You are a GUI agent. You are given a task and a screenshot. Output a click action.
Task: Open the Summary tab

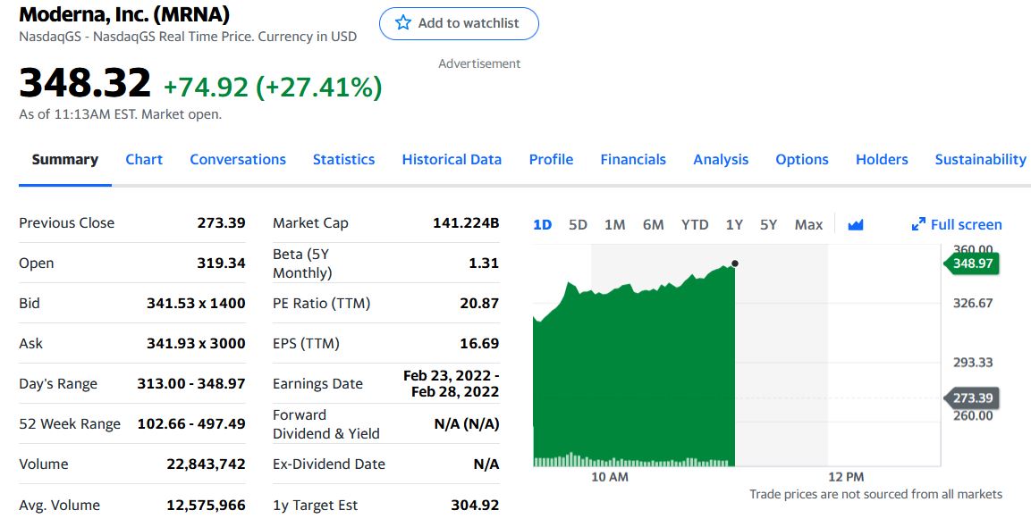[x=65, y=160]
